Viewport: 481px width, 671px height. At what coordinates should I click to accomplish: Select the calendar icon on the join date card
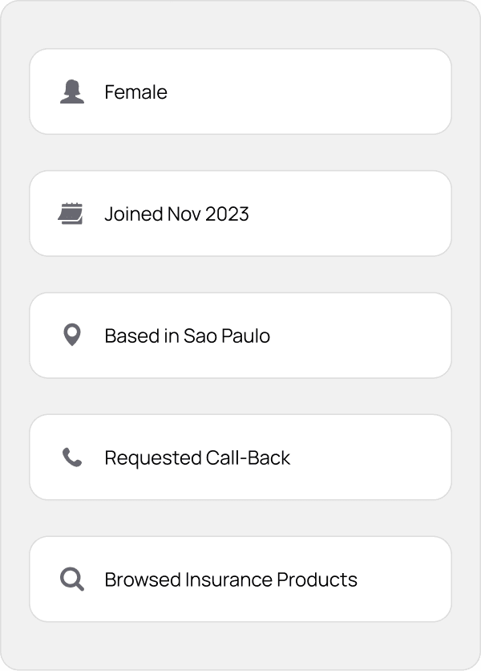click(x=71, y=213)
